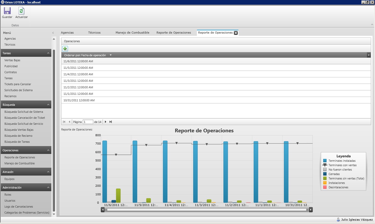Open Contratos task
Viewport: 375px width, 224px height.
pyautogui.click(x=10, y=72)
